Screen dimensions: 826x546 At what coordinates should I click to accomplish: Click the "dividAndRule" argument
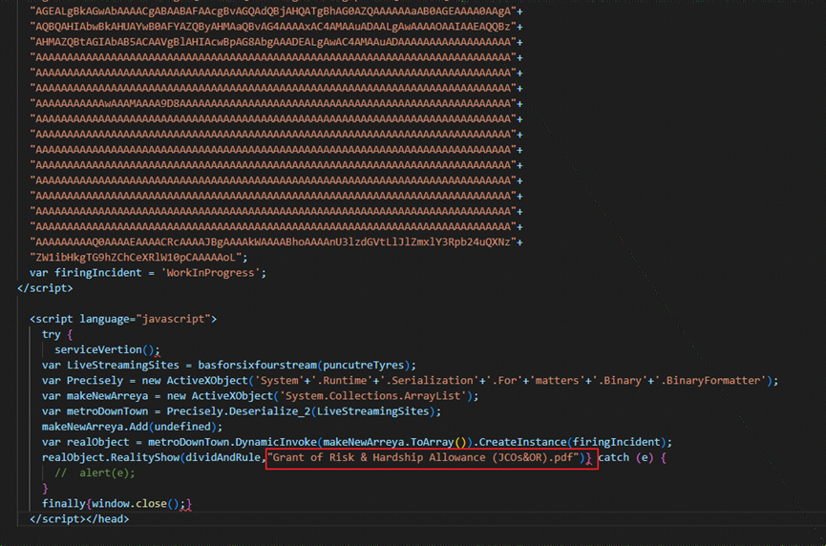(x=222, y=457)
